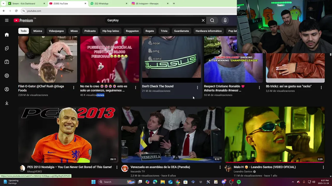The image size is (332, 186).
Task: Open options for Don't Check The Sound
Action: (x=197, y=88)
